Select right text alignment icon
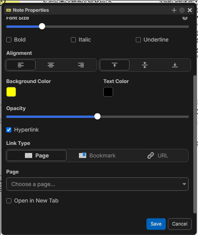 [81, 65]
